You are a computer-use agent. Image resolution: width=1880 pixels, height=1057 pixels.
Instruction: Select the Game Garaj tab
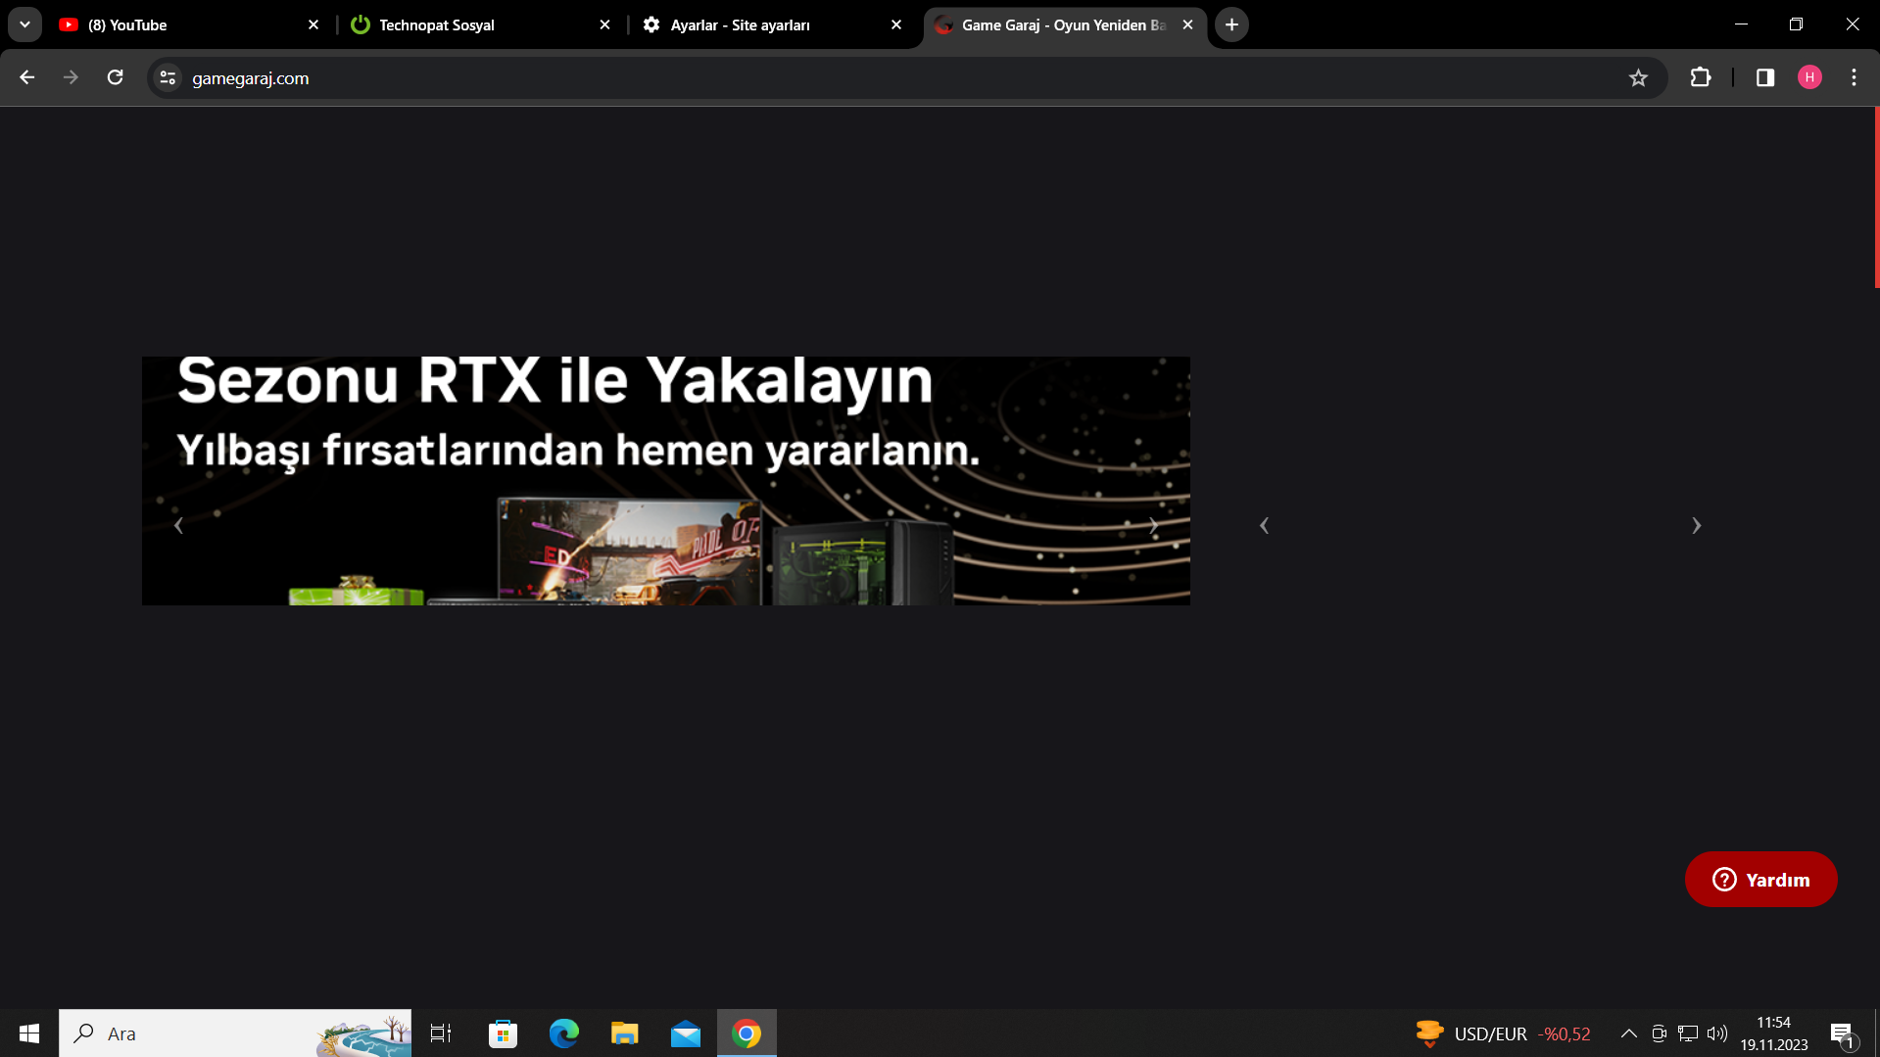click(1063, 24)
